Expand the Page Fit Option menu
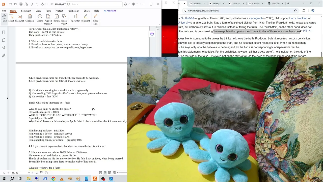Image resolution: width=323 pixels, height=182 pixels. point(48,19)
